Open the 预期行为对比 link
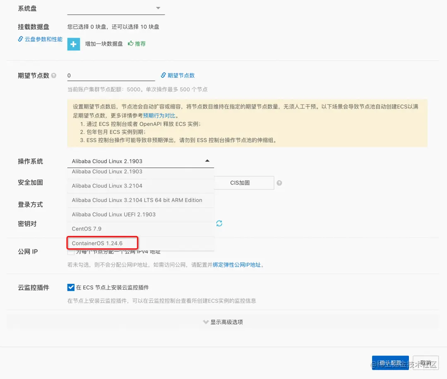Viewport: 447px width, 379px height. point(159,115)
